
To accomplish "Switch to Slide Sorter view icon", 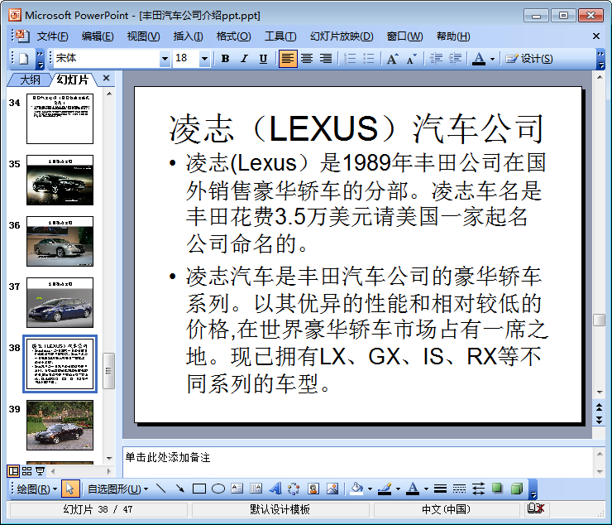I will tap(27, 471).
